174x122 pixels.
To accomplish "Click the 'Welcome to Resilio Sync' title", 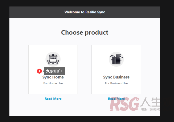I will point(85,12).
